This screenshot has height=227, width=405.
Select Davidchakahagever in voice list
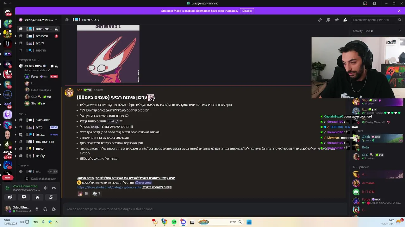click(41, 179)
